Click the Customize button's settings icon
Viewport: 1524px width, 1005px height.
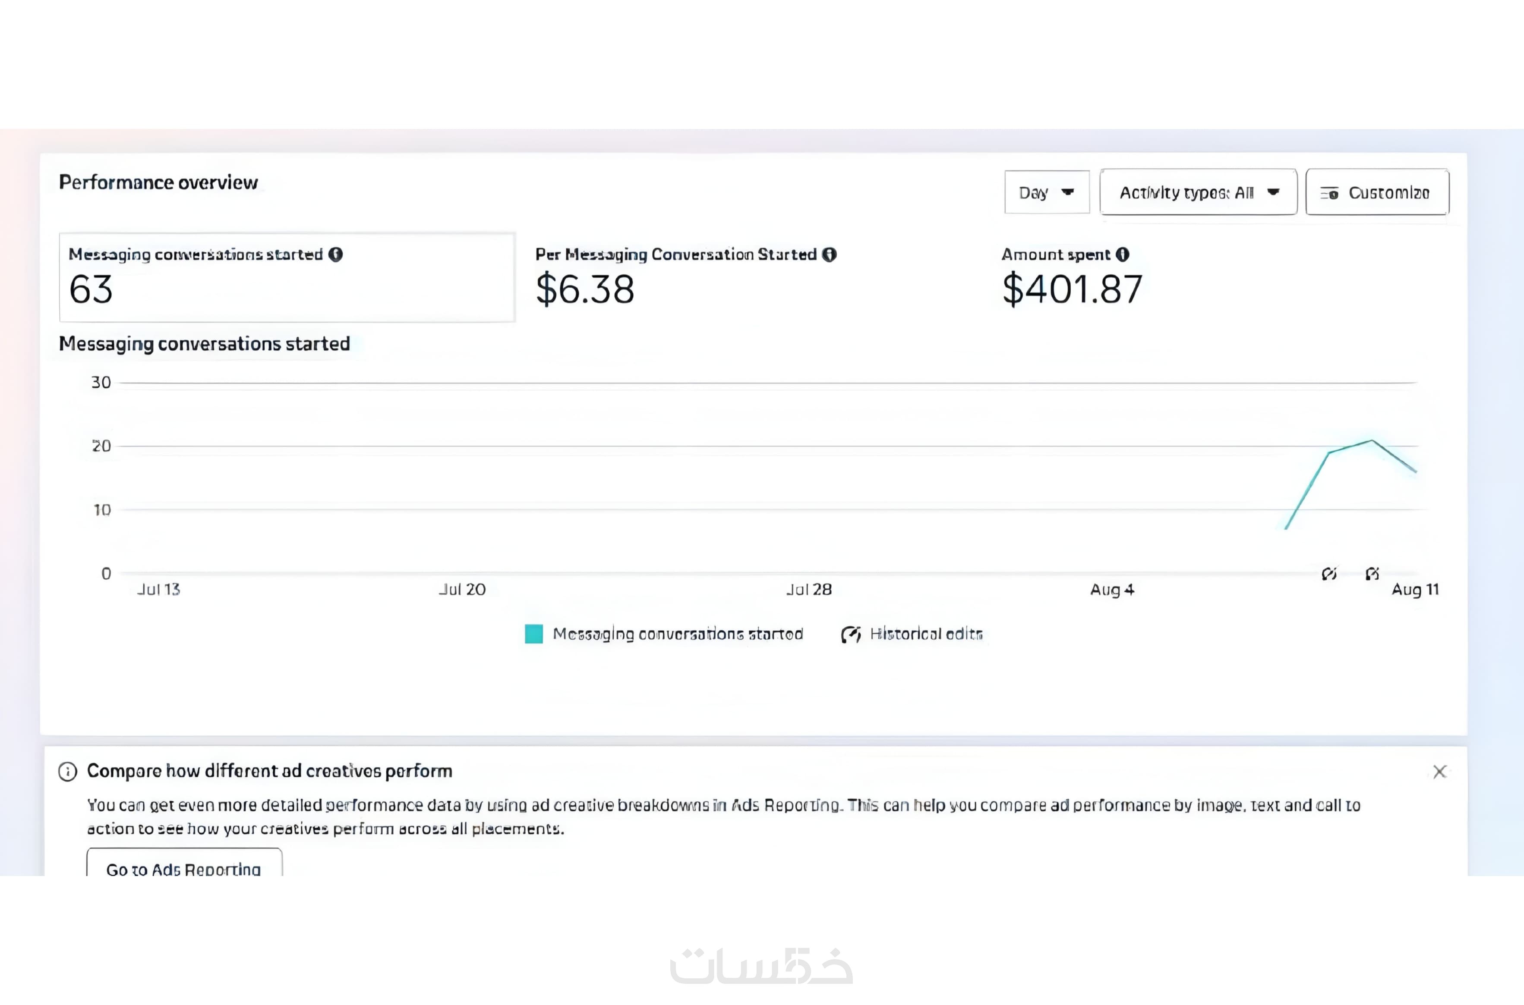tap(1329, 193)
